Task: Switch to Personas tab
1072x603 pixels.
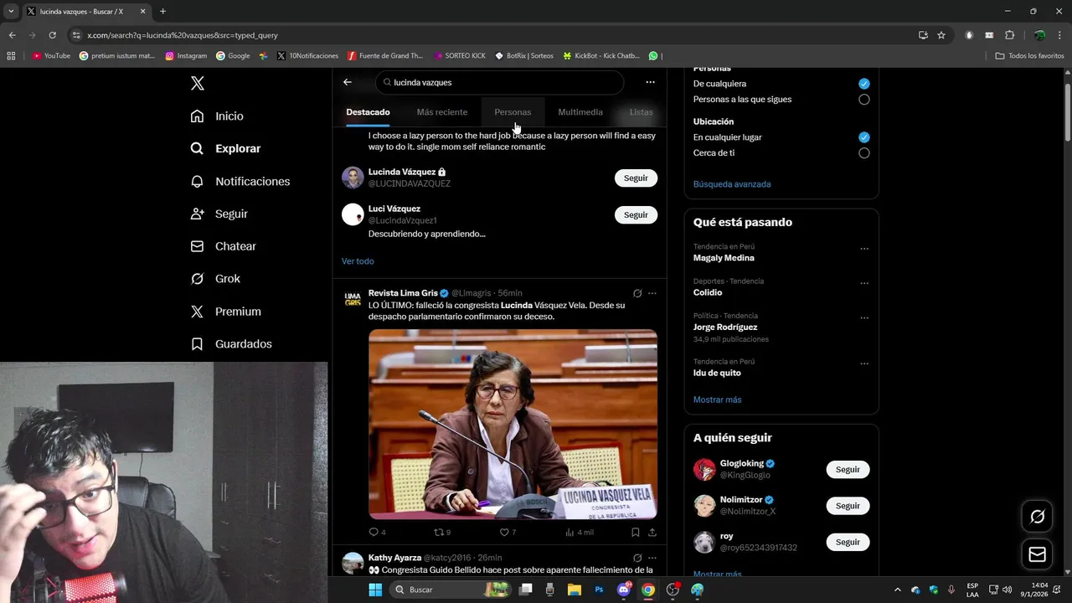Action: coord(513,112)
